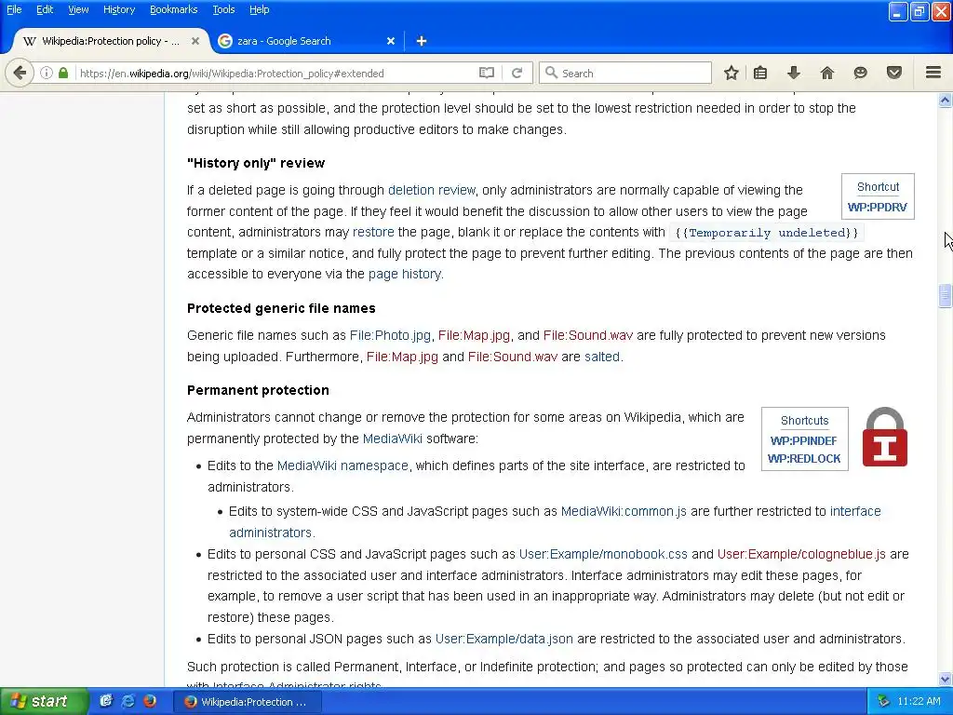Follow the deletion review link

[432, 190]
